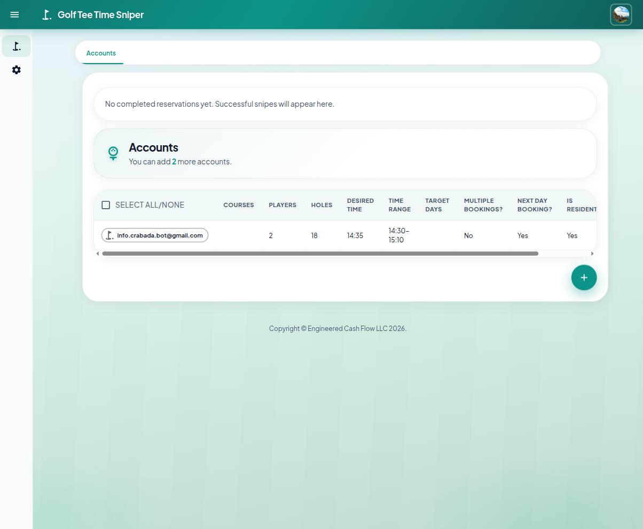Click the horizontal scrollbar thumb of the table
This screenshot has height=529, width=643.
[x=320, y=254]
